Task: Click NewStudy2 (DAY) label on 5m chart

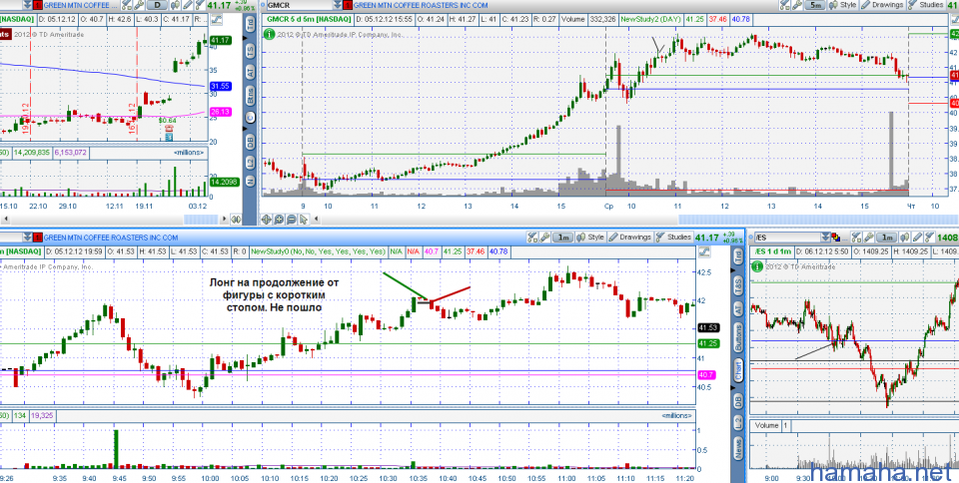Action: [650, 19]
